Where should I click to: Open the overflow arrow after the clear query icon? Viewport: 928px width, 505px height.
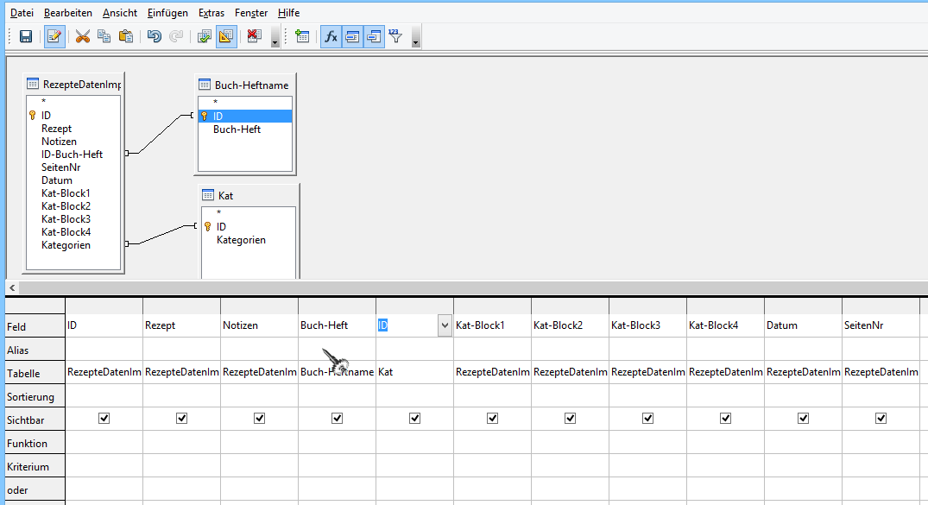[275, 37]
